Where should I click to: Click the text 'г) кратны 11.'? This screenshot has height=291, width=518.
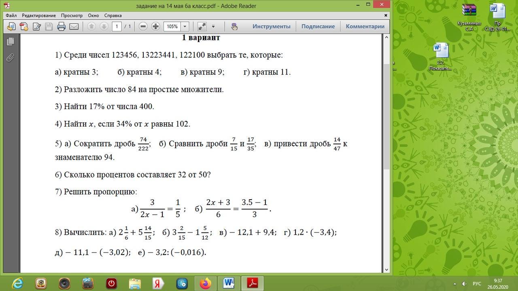click(x=267, y=72)
